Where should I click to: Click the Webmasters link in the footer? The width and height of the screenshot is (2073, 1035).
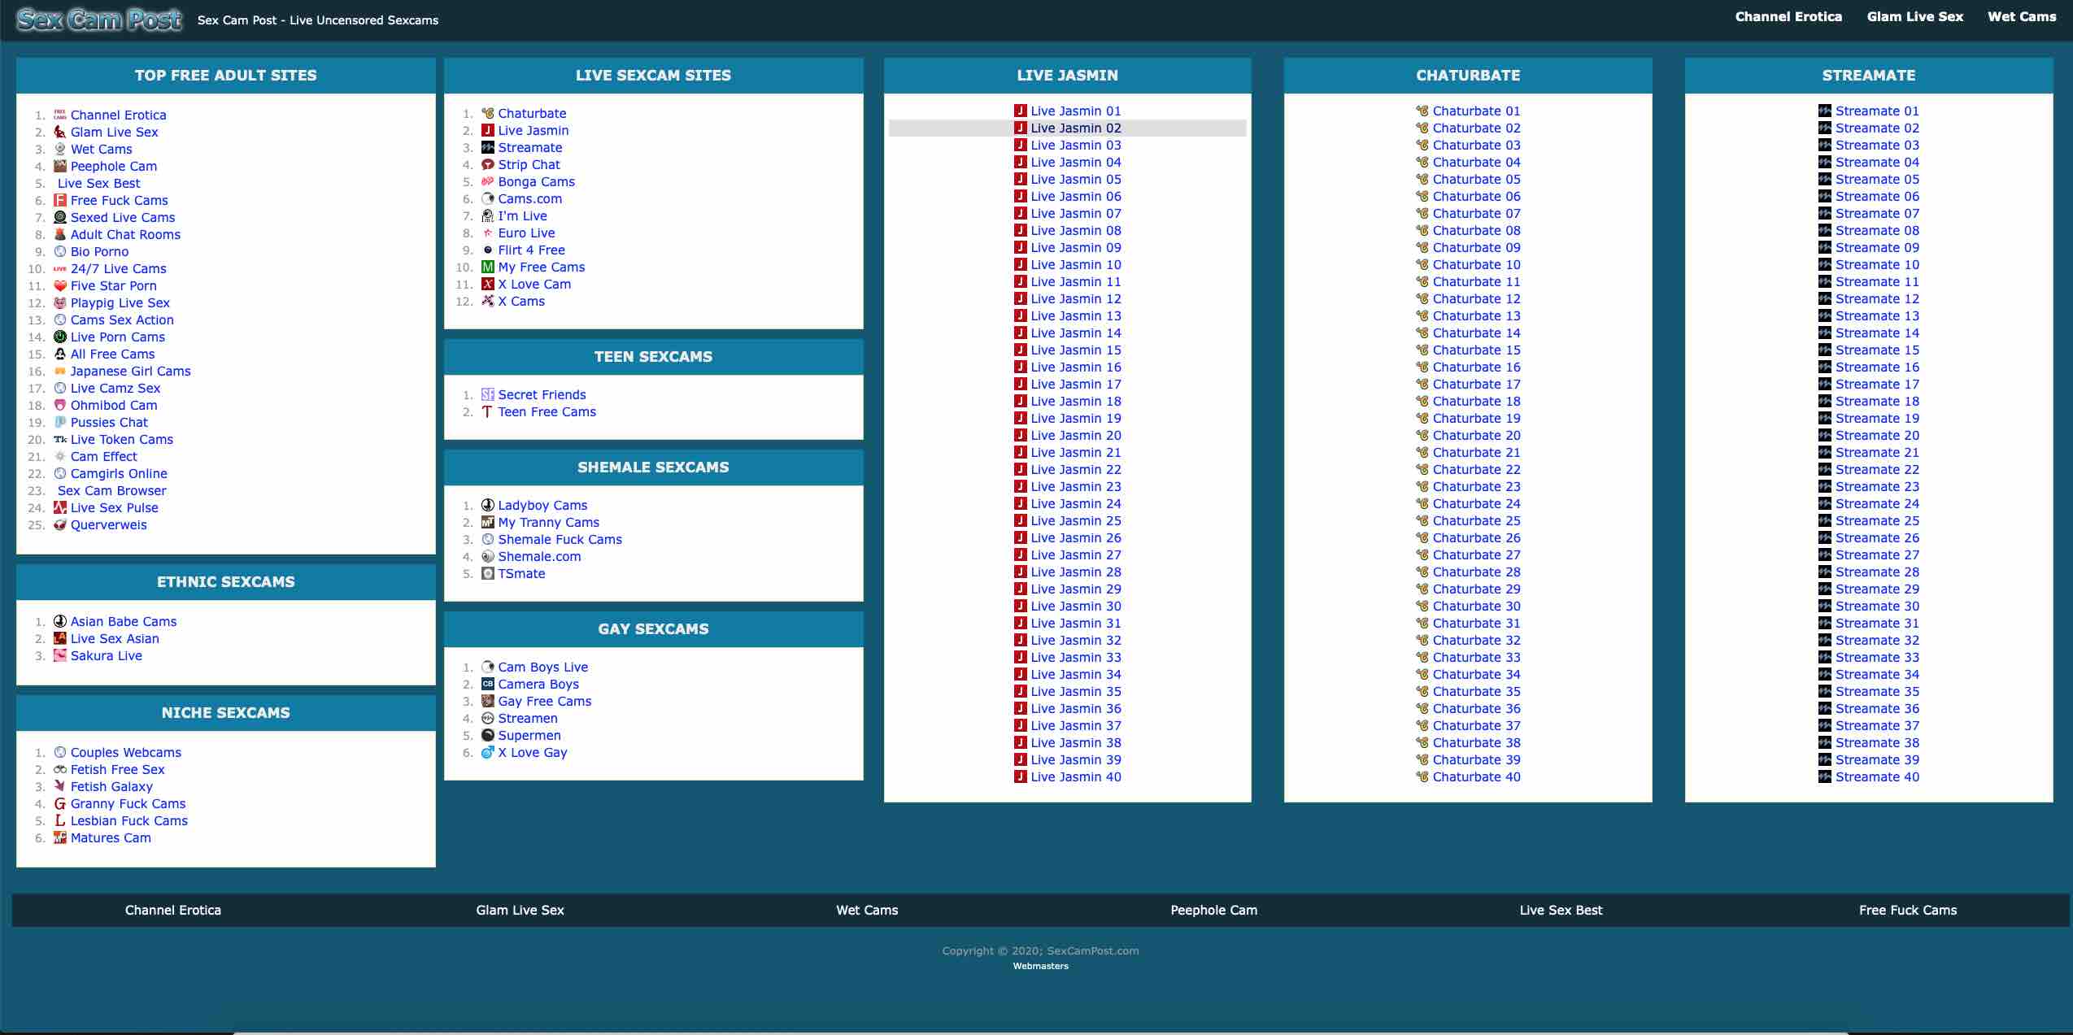1040,967
